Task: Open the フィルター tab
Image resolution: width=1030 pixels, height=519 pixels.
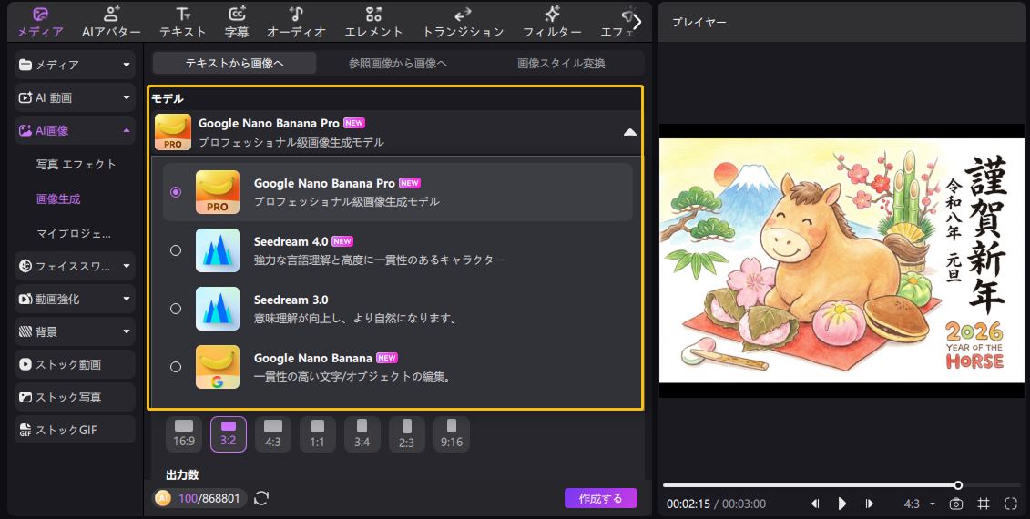Action: pyautogui.click(x=552, y=23)
